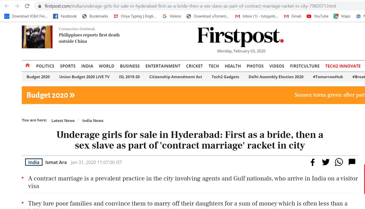Click the India category tag
The height and width of the screenshot is (209, 365).
pos(34,162)
